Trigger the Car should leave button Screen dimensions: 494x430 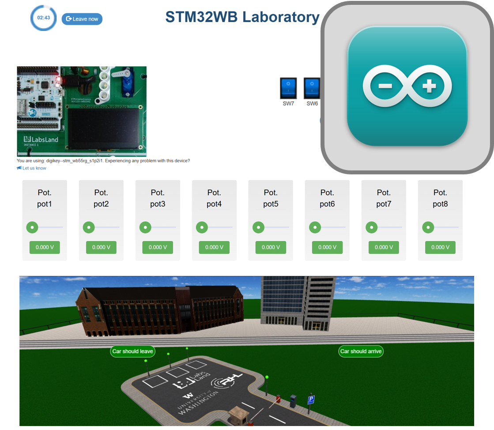(x=132, y=351)
